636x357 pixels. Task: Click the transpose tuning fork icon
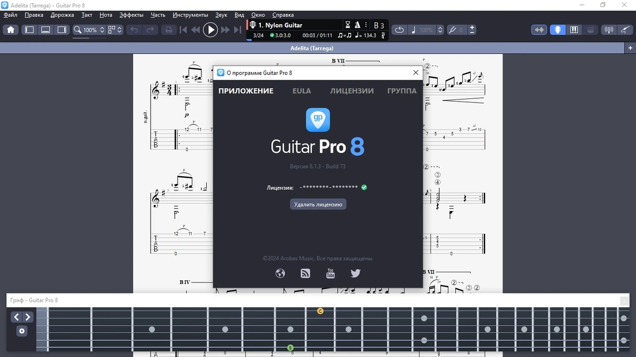(452, 30)
